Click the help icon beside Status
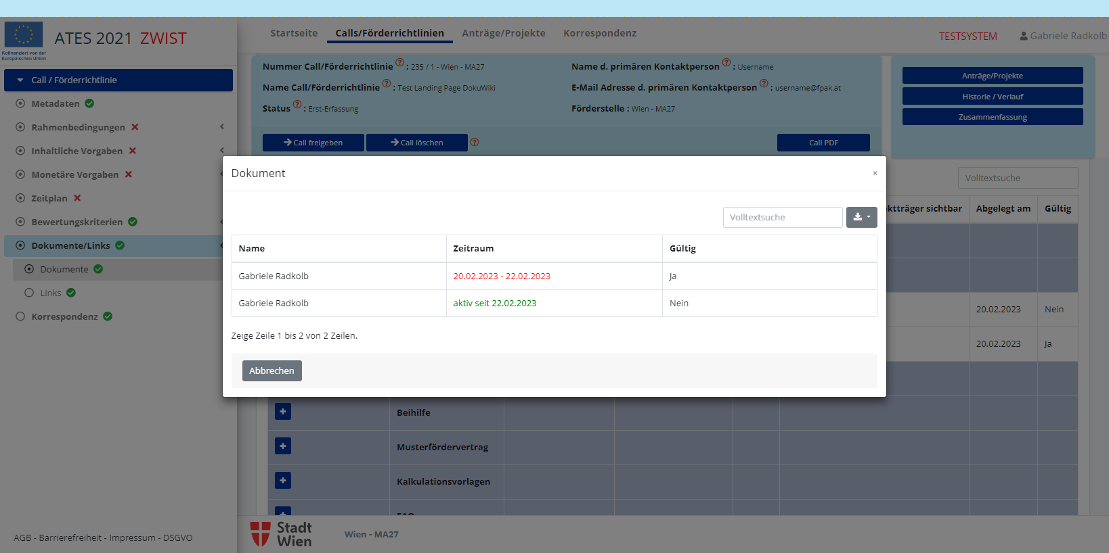 297,105
